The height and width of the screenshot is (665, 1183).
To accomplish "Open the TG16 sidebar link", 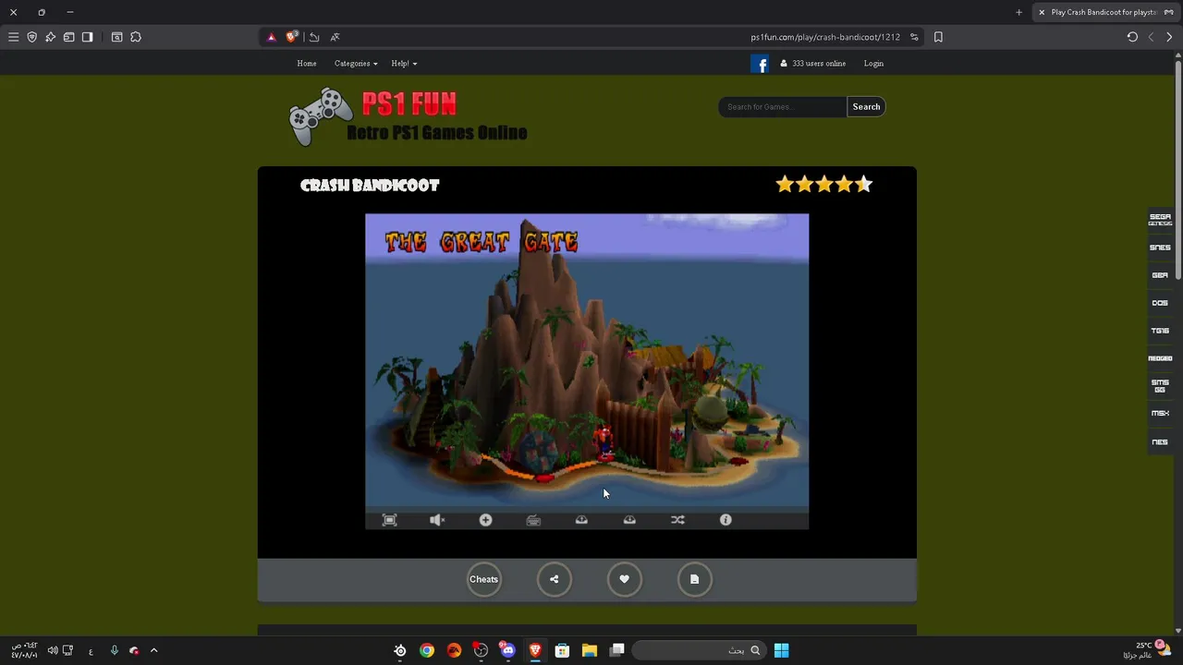I will [1160, 331].
